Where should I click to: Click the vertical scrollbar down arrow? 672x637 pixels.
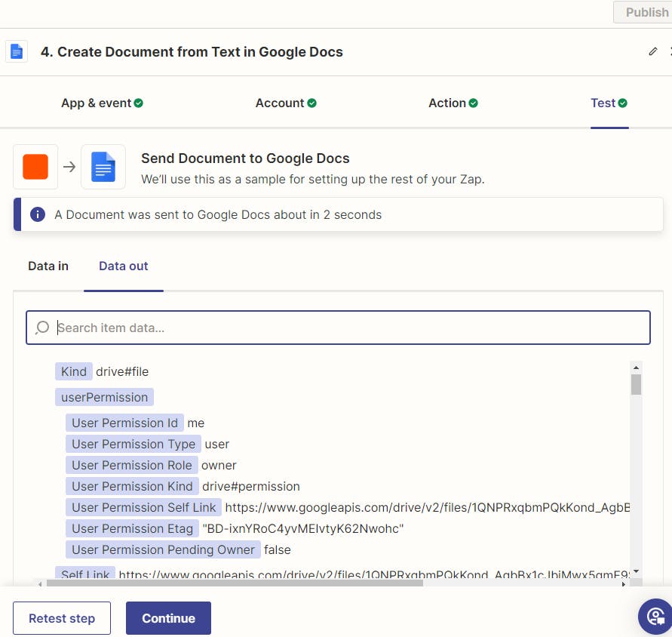(636, 571)
